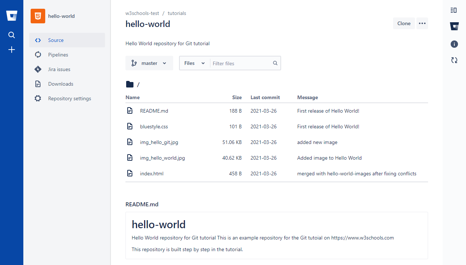Click the hello-world HTML5 repository avatar

click(x=38, y=16)
